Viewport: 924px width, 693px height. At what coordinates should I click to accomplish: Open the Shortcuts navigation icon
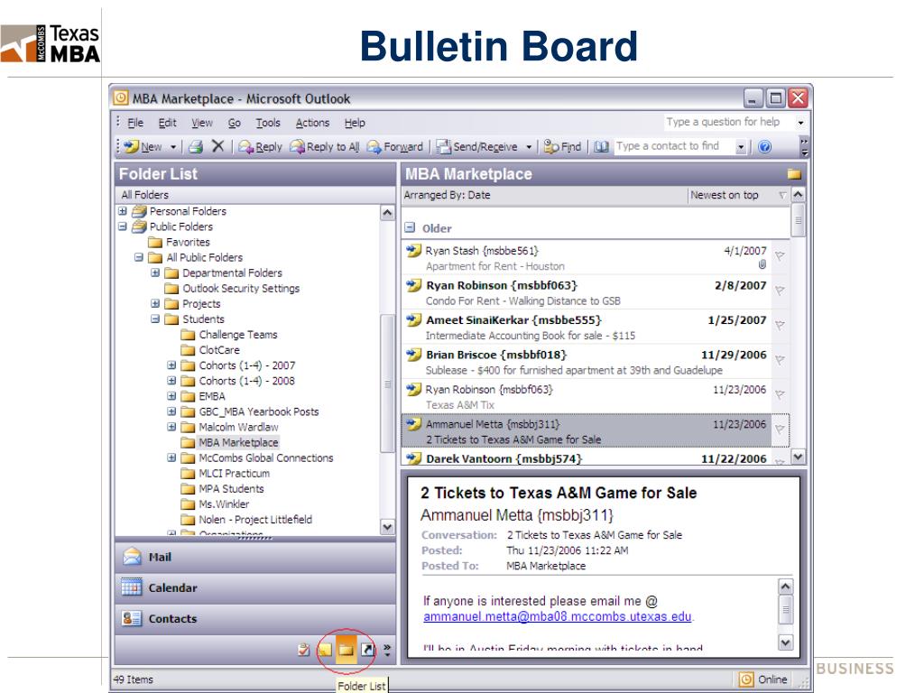coord(367,650)
